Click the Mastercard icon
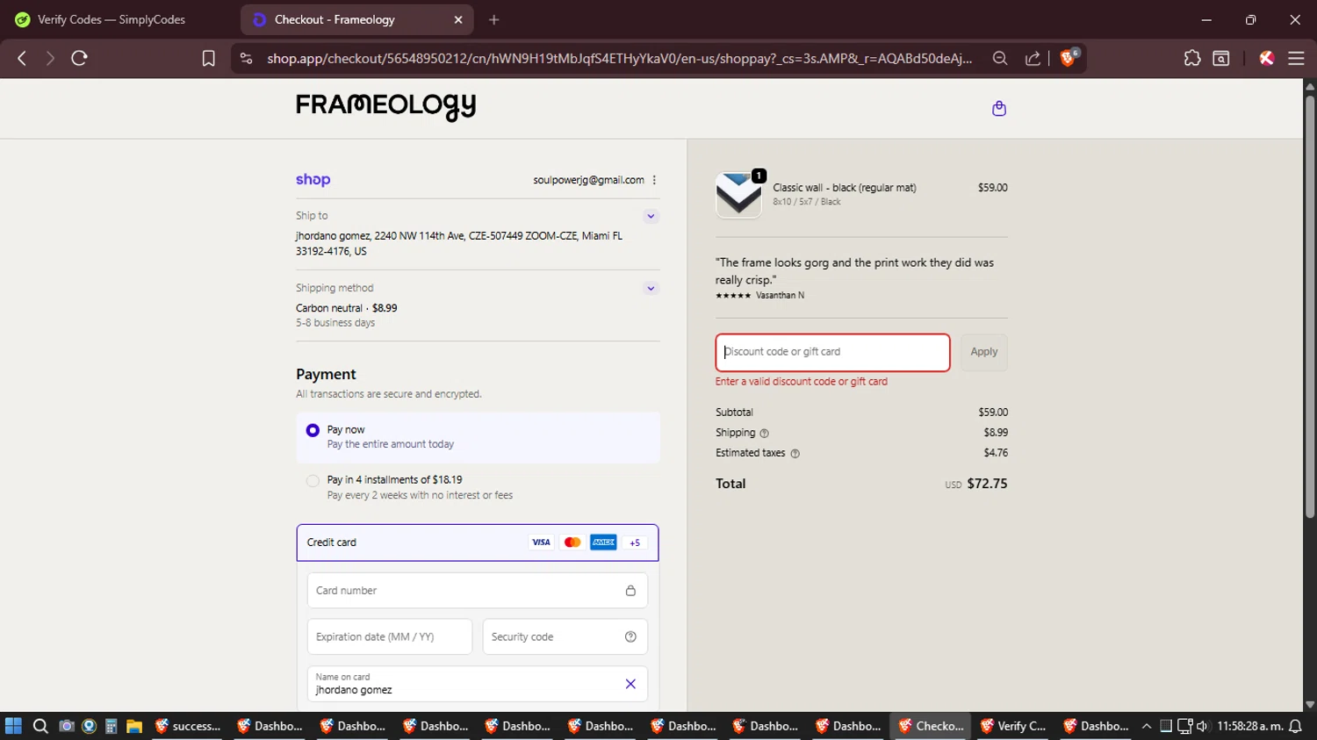 point(572,542)
